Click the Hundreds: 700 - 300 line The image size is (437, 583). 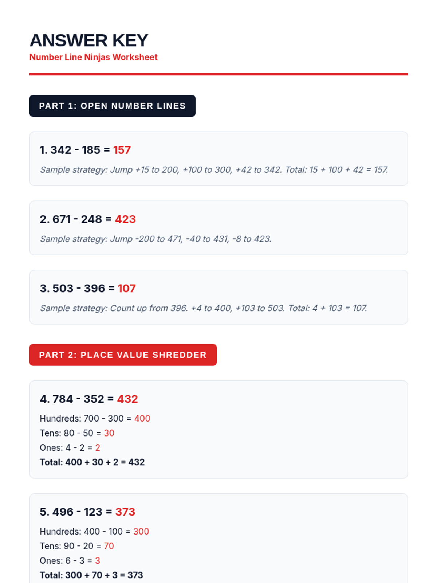point(95,419)
